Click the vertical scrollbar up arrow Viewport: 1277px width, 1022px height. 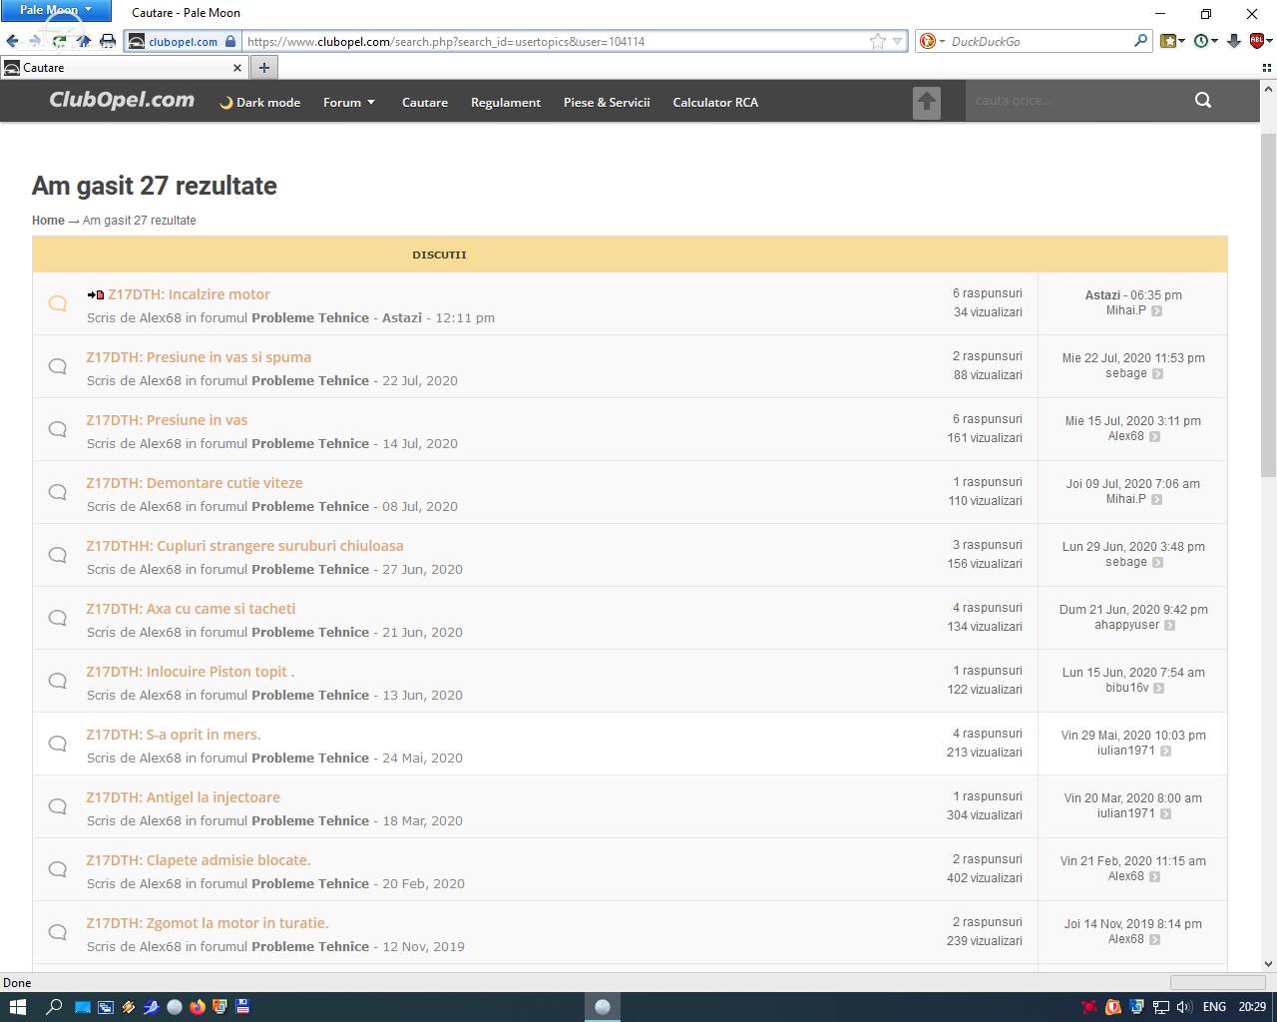pos(1268,87)
